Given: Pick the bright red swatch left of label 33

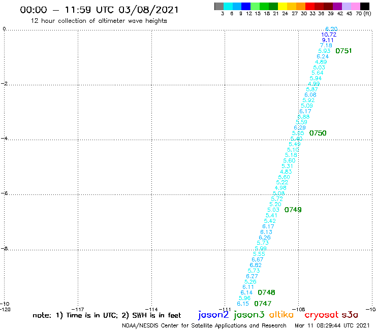Looking at the screenshot, I should click(x=310, y=6).
